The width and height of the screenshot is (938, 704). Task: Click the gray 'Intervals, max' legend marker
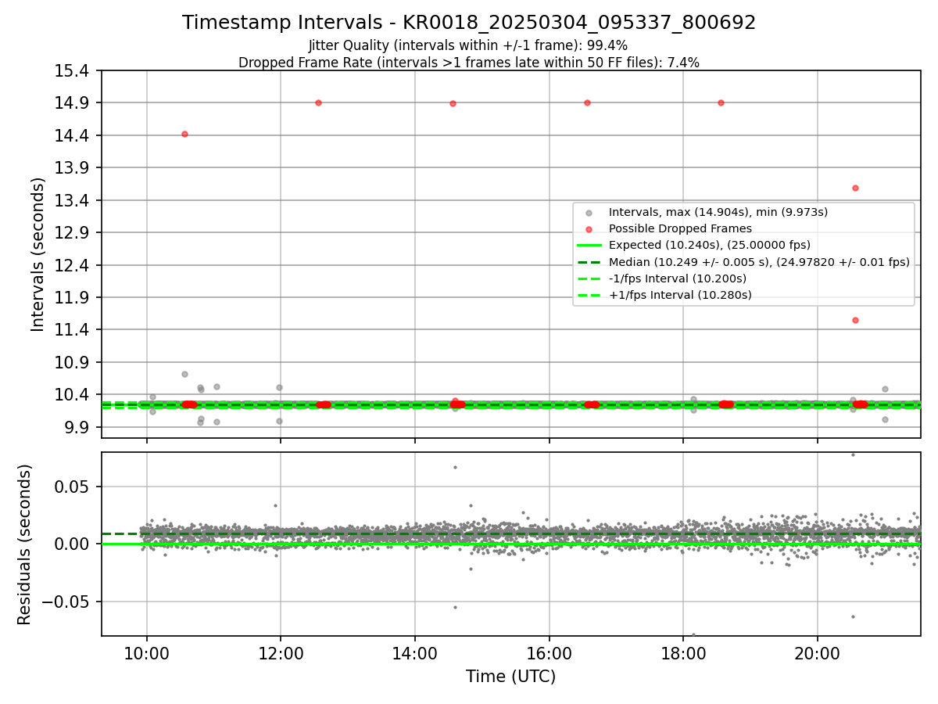point(588,213)
